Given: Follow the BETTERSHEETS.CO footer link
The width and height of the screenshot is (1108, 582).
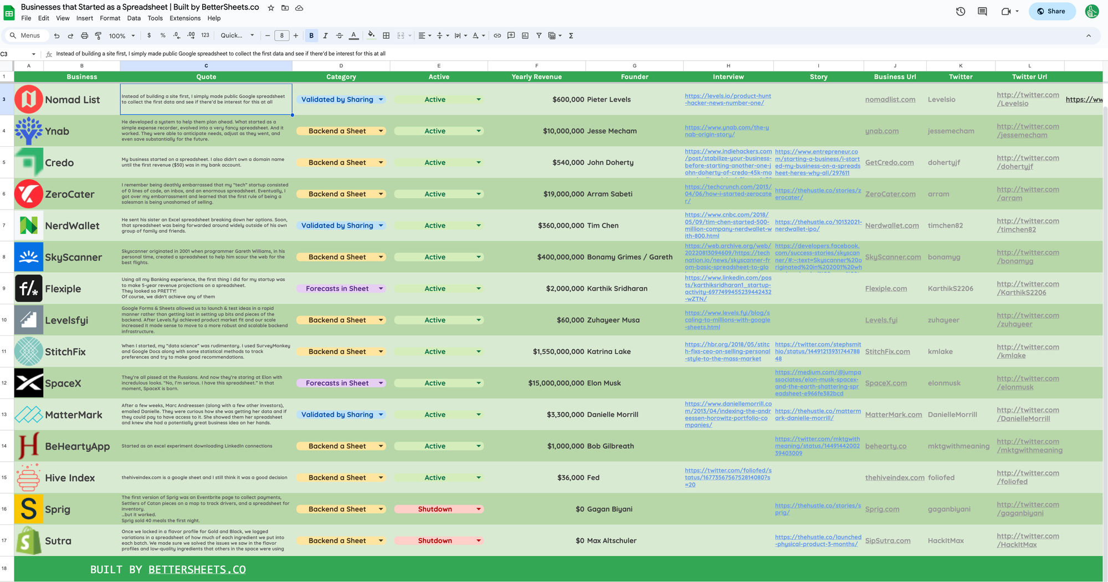Looking at the screenshot, I should (x=197, y=570).
